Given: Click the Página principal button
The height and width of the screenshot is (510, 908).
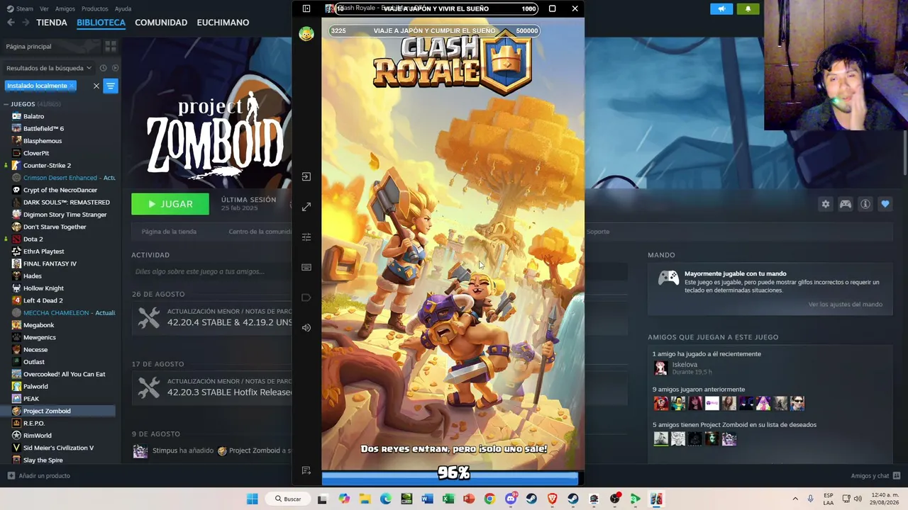Looking at the screenshot, I should (x=51, y=46).
